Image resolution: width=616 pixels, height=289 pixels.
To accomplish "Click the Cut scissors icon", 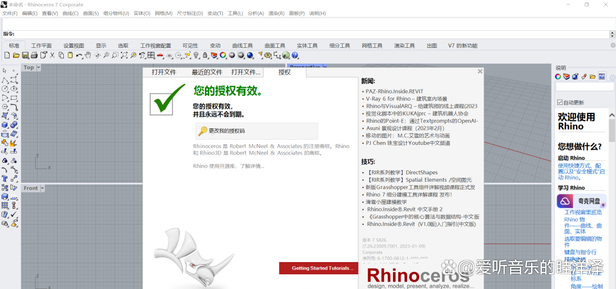I will point(52,55).
